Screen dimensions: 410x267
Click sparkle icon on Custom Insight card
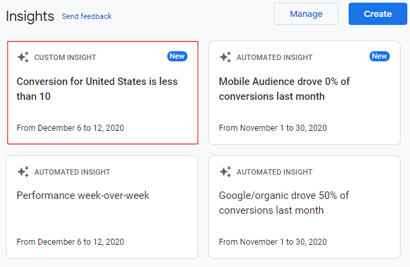point(23,57)
